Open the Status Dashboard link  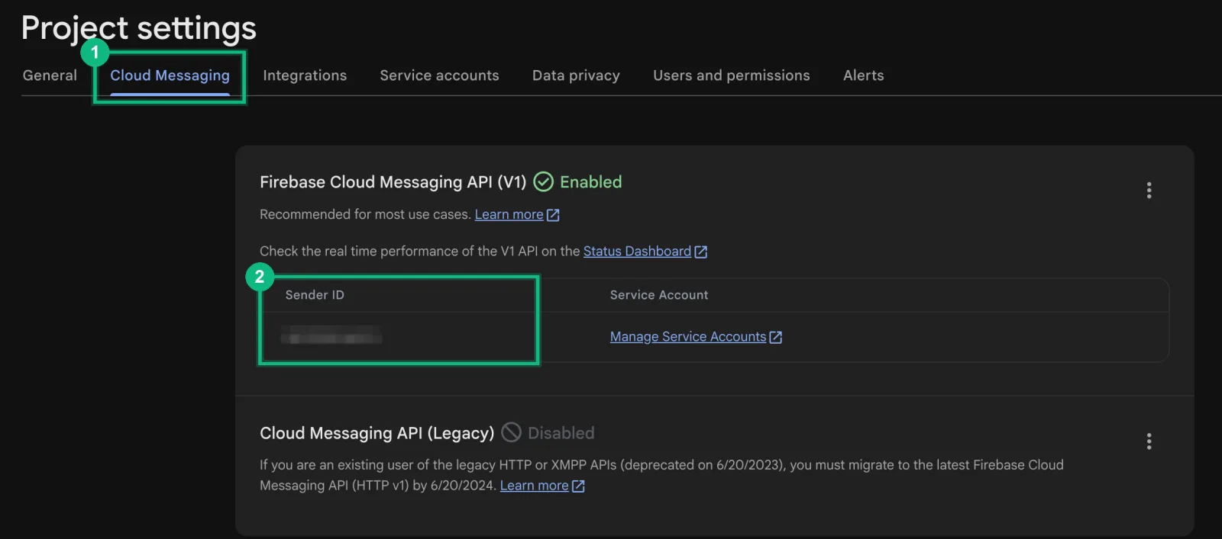click(x=637, y=252)
